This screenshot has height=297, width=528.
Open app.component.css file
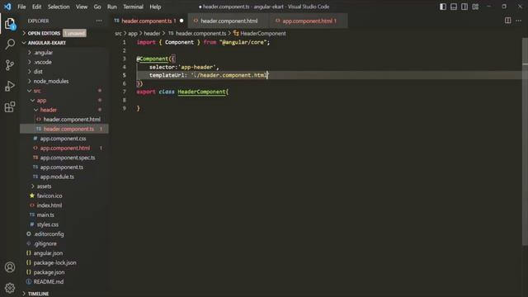(x=63, y=139)
